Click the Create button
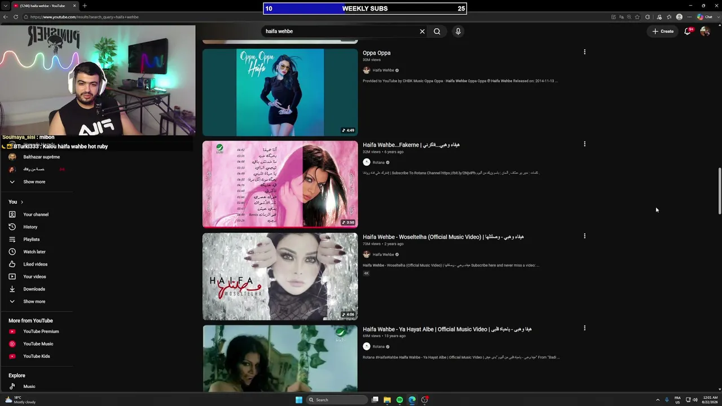The width and height of the screenshot is (722, 406). (x=663, y=32)
